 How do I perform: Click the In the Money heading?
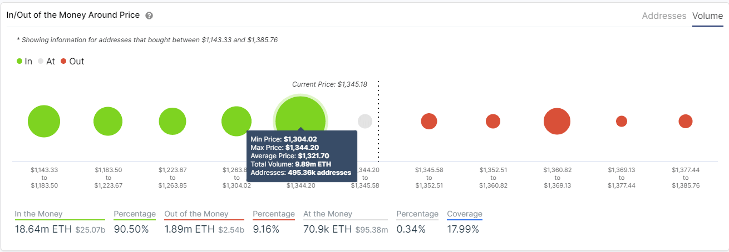(38, 214)
